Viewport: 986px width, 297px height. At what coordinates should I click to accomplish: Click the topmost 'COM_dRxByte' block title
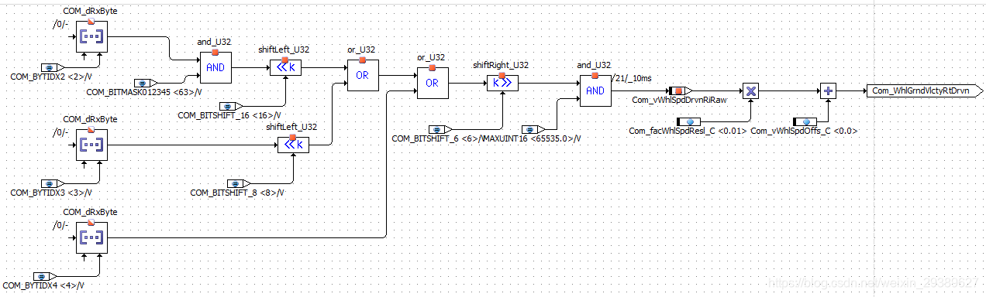(90, 11)
